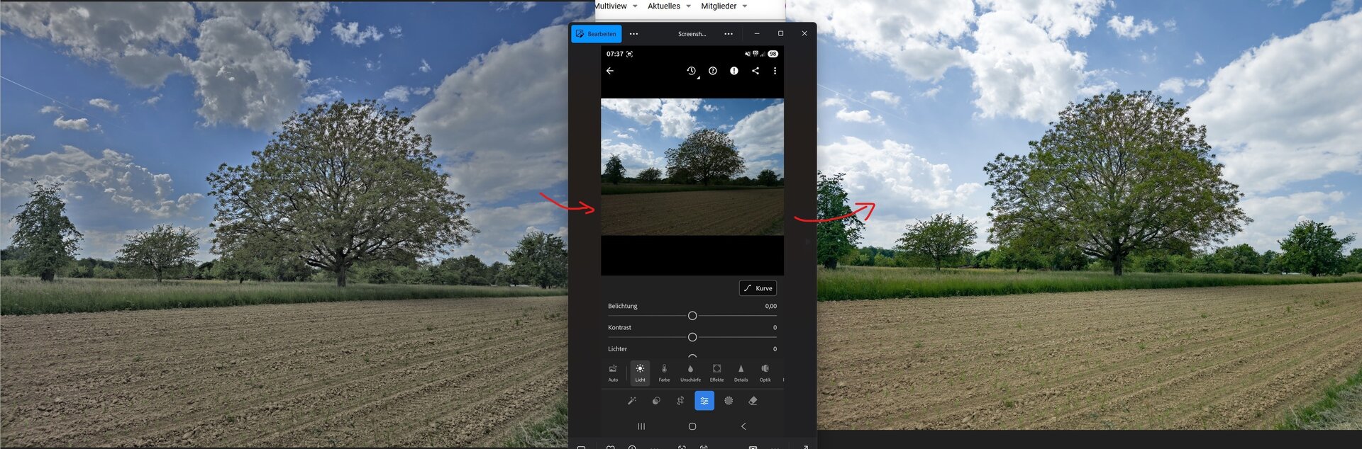1362x449 pixels.
Task: Click the Bearbeiten button
Action: [x=596, y=34]
